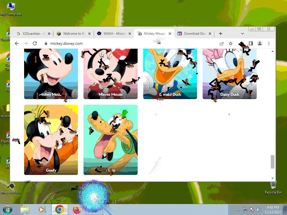
Task: Close the MASH tab
Action: click(x=129, y=34)
